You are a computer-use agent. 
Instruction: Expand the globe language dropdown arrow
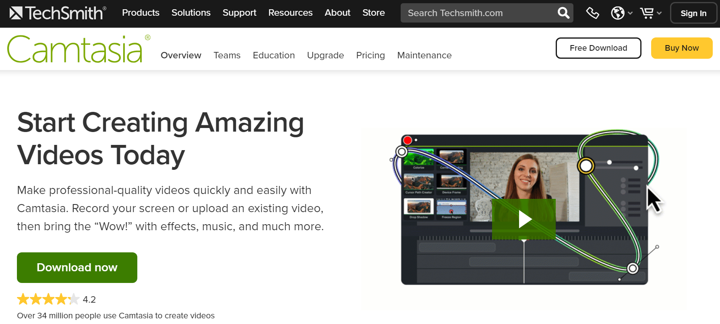630,13
